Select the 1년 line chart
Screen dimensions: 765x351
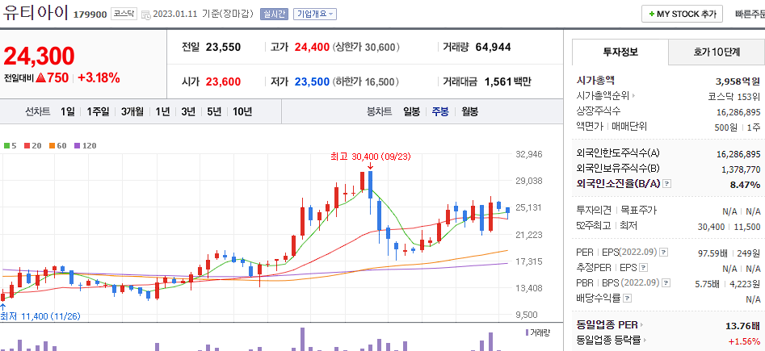tap(162, 111)
